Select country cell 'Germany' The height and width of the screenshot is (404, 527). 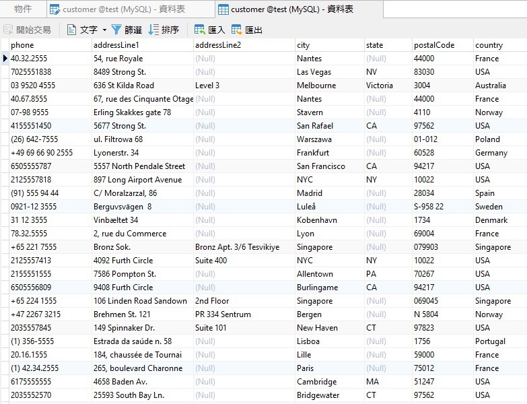tap(500, 153)
